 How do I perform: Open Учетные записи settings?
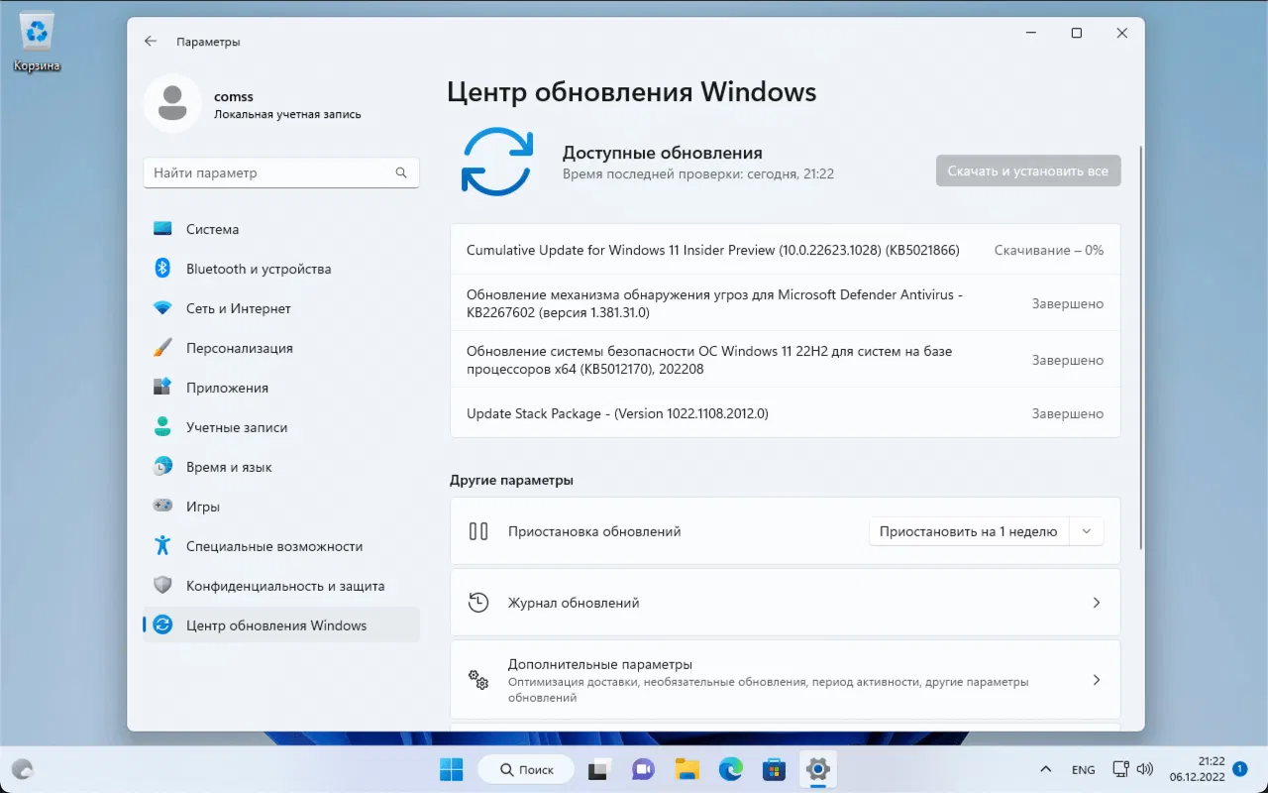(x=281, y=427)
